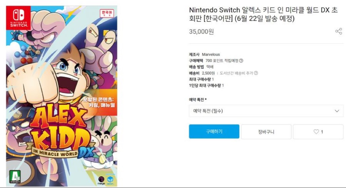Click the product title text
The width and height of the screenshot is (346, 188).
pyautogui.click(x=263, y=14)
